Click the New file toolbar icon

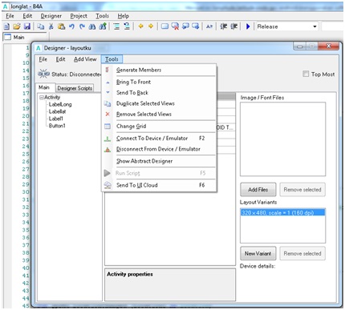[7, 26]
